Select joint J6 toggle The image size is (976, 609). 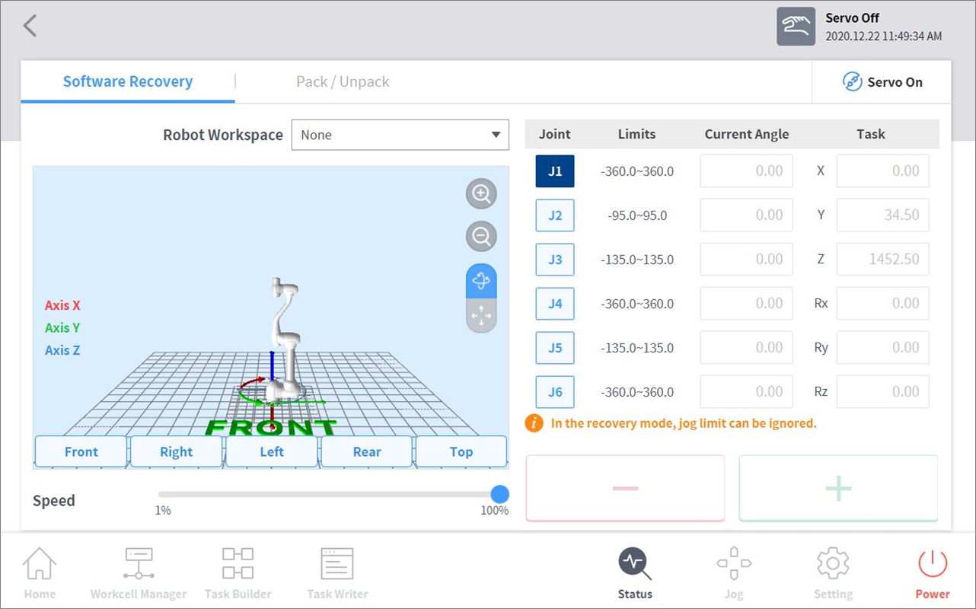pyautogui.click(x=555, y=392)
